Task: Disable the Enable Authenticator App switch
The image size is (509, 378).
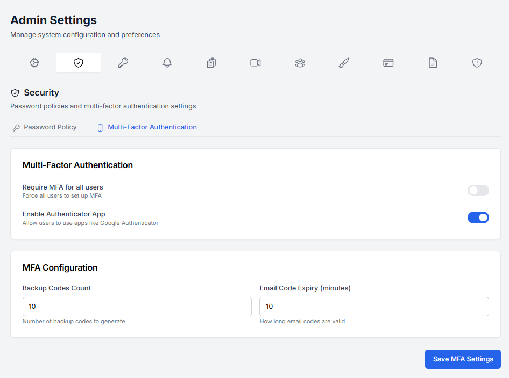Action: 478,217
